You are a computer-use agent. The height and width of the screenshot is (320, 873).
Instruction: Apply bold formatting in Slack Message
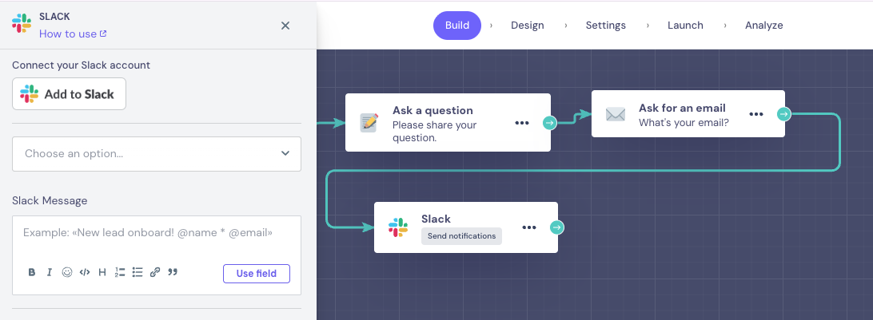pos(32,273)
